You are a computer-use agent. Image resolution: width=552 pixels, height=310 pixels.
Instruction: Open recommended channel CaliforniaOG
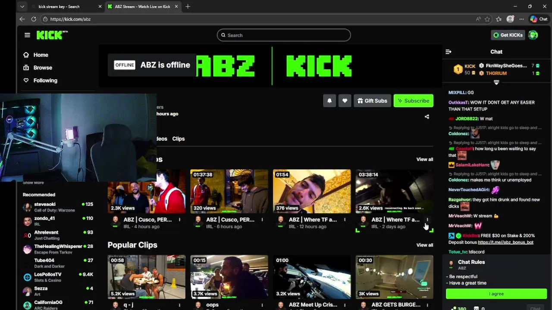click(x=58, y=305)
